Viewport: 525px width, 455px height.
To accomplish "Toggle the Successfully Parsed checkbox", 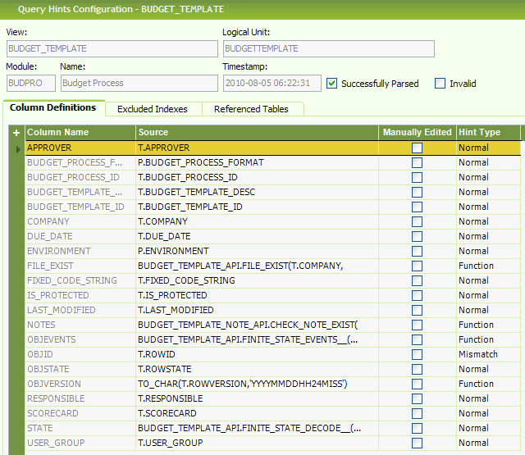I will click(x=332, y=83).
